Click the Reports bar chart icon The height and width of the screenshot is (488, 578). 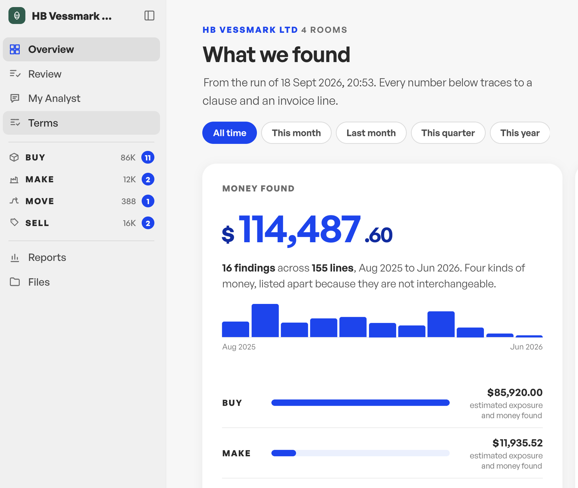point(15,258)
